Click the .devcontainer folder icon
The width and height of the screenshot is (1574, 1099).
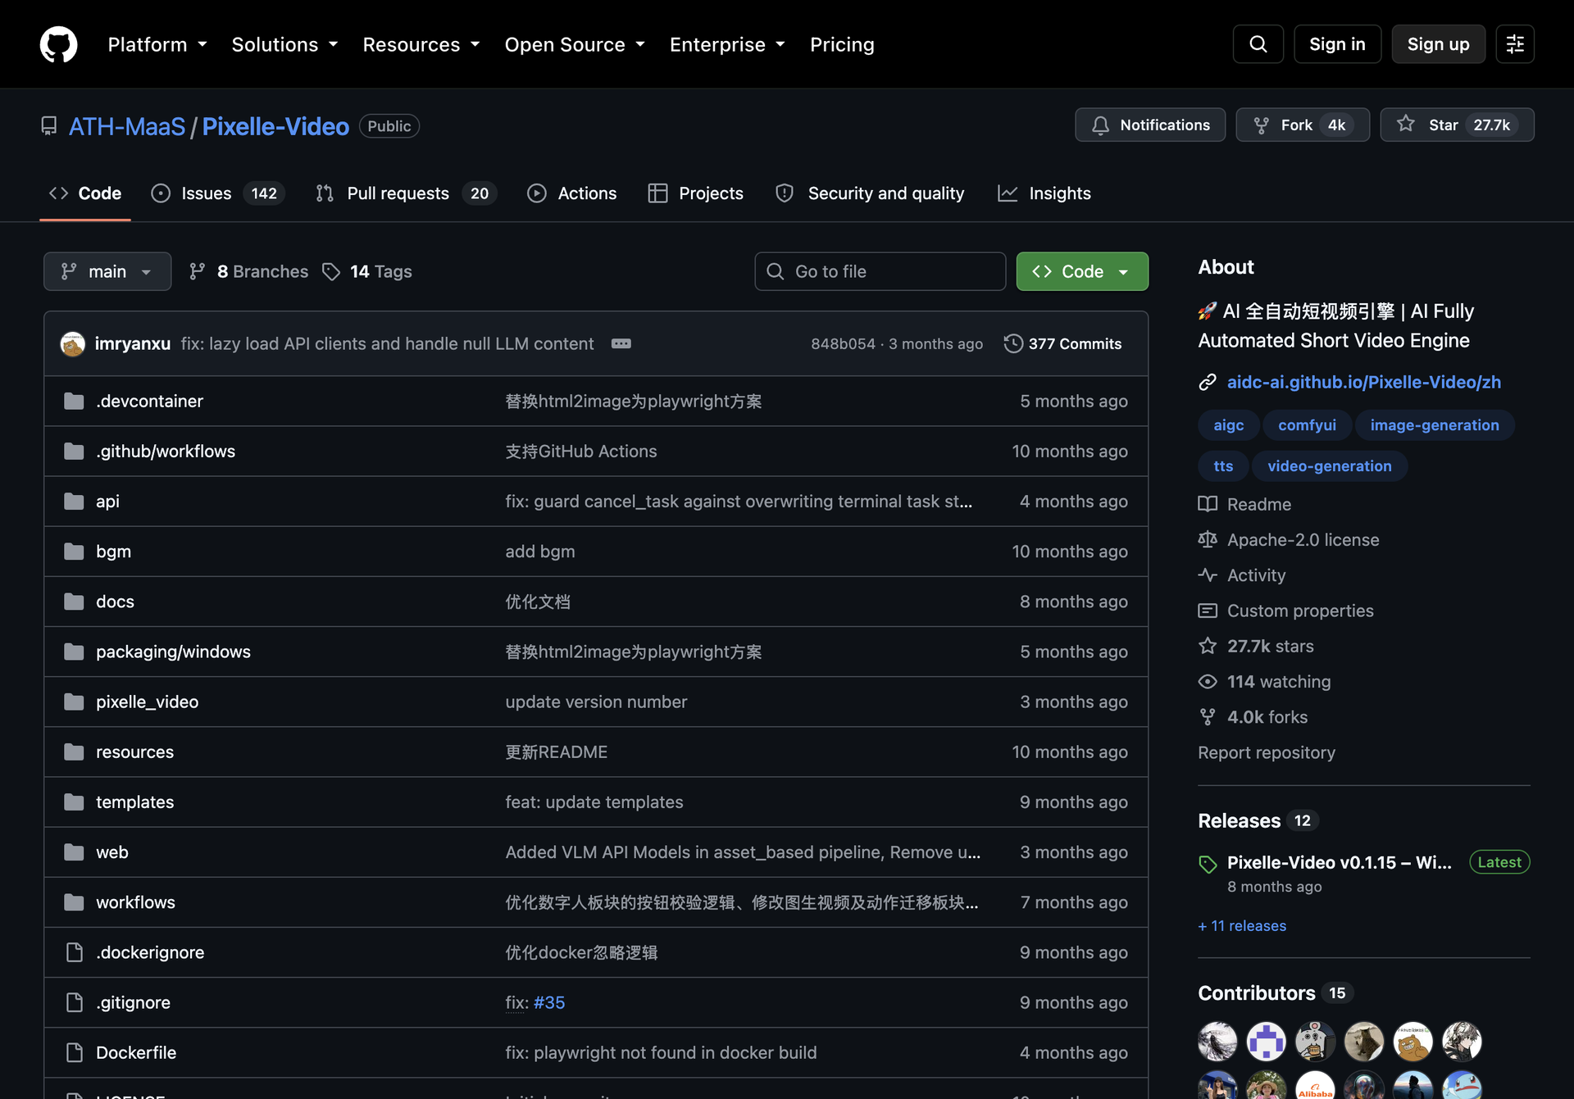[74, 401]
